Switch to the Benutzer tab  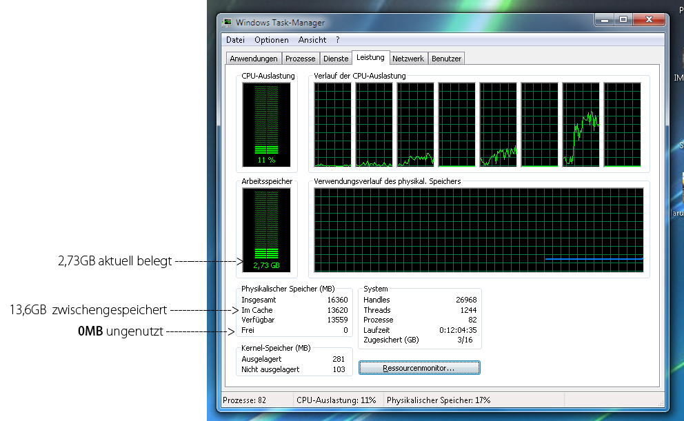pyautogui.click(x=446, y=58)
